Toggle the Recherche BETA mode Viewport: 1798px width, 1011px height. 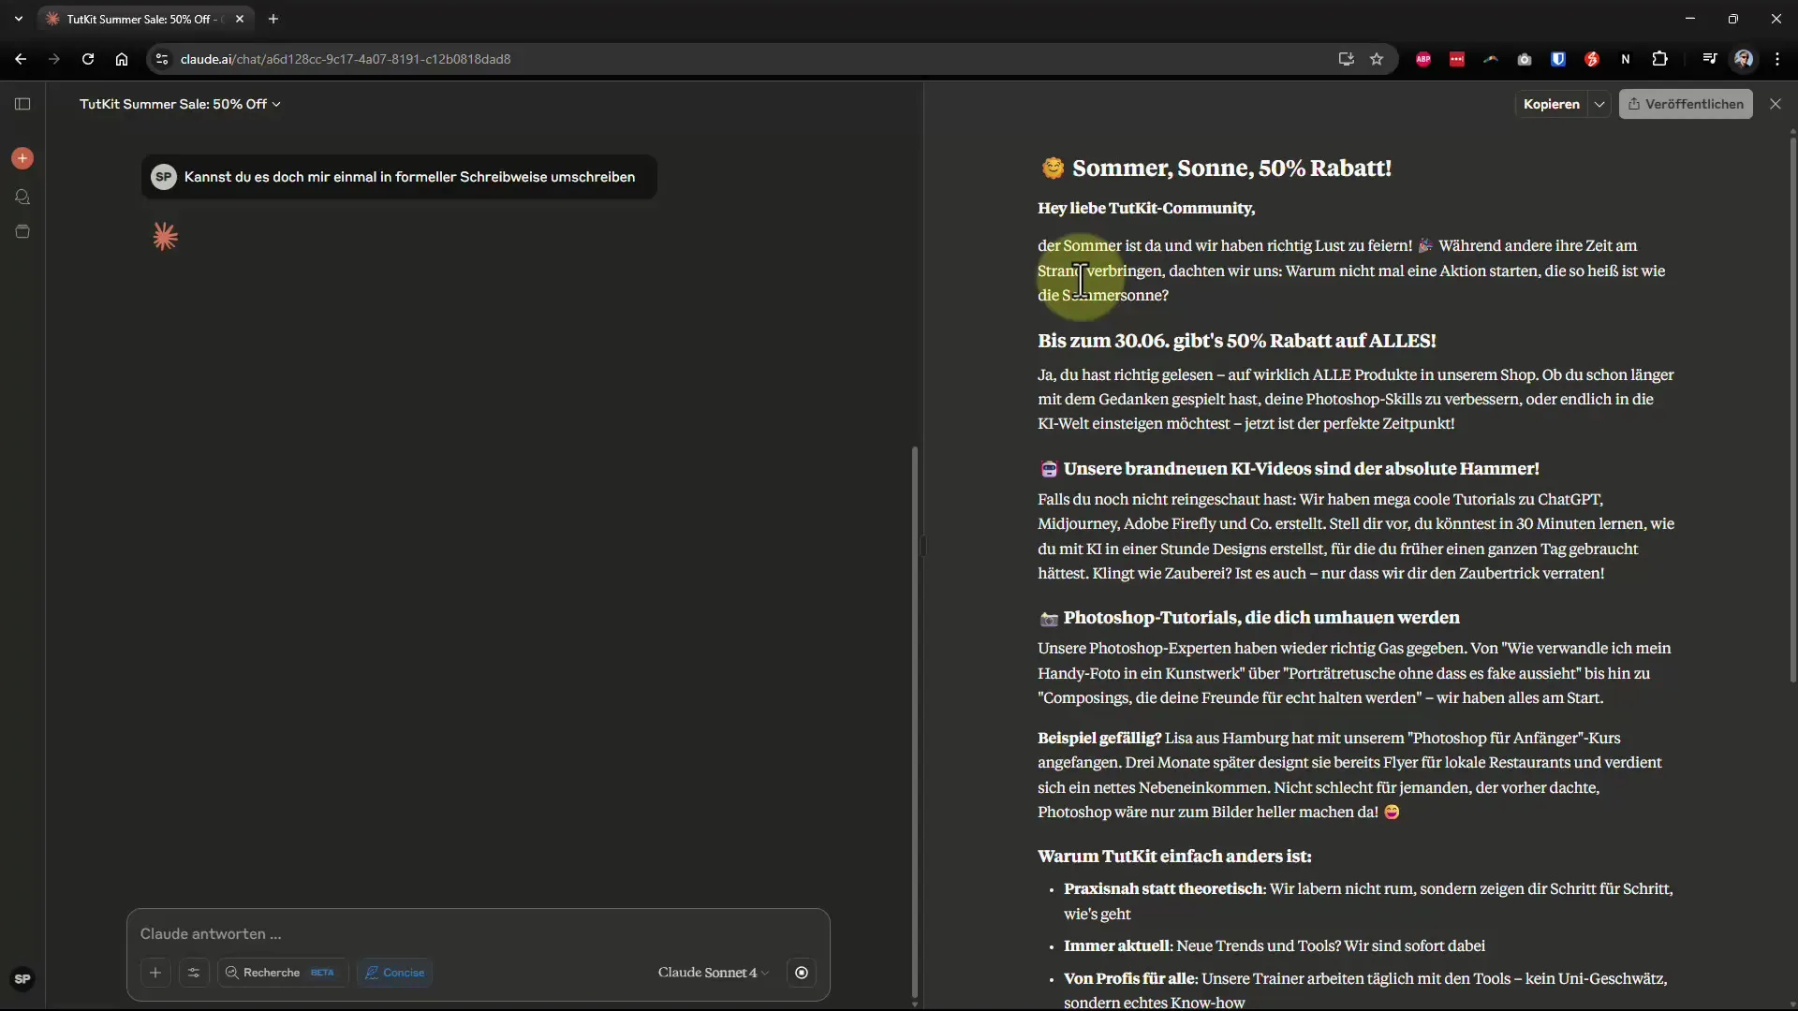(x=282, y=973)
